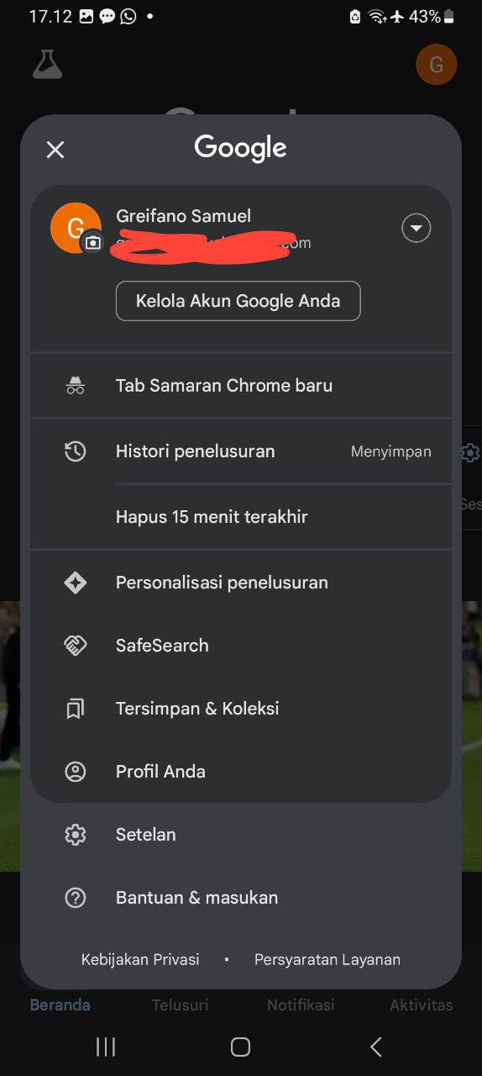Switch to the Notifikasi tab
Image resolution: width=482 pixels, height=1076 pixels.
pos(301,1005)
